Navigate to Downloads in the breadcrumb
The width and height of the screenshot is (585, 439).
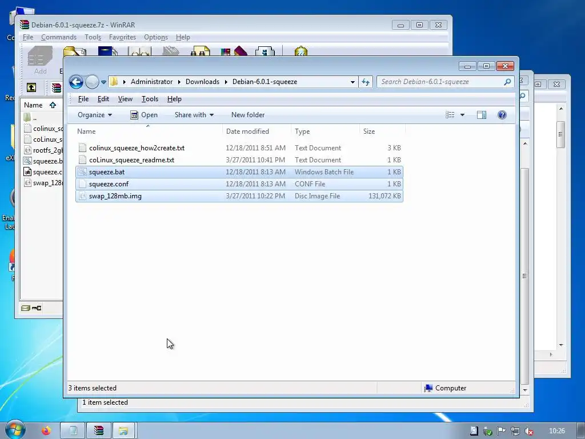[202, 82]
